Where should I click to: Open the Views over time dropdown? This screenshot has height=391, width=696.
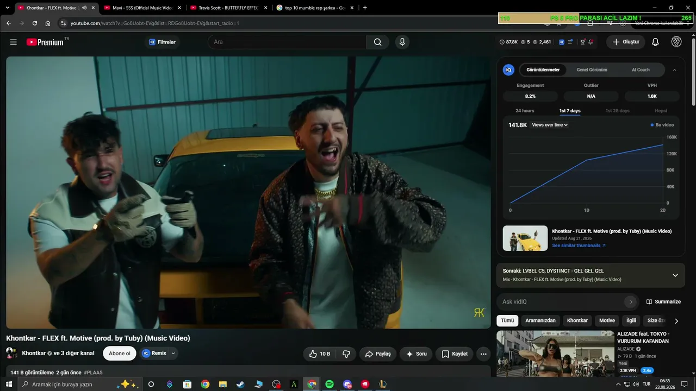click(550, 125)
